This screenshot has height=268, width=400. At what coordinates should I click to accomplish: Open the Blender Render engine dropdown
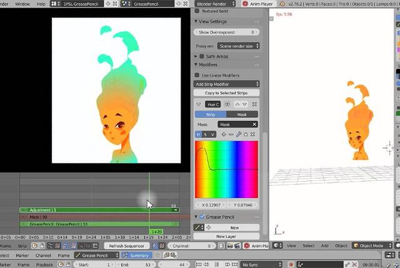(215, 4)
